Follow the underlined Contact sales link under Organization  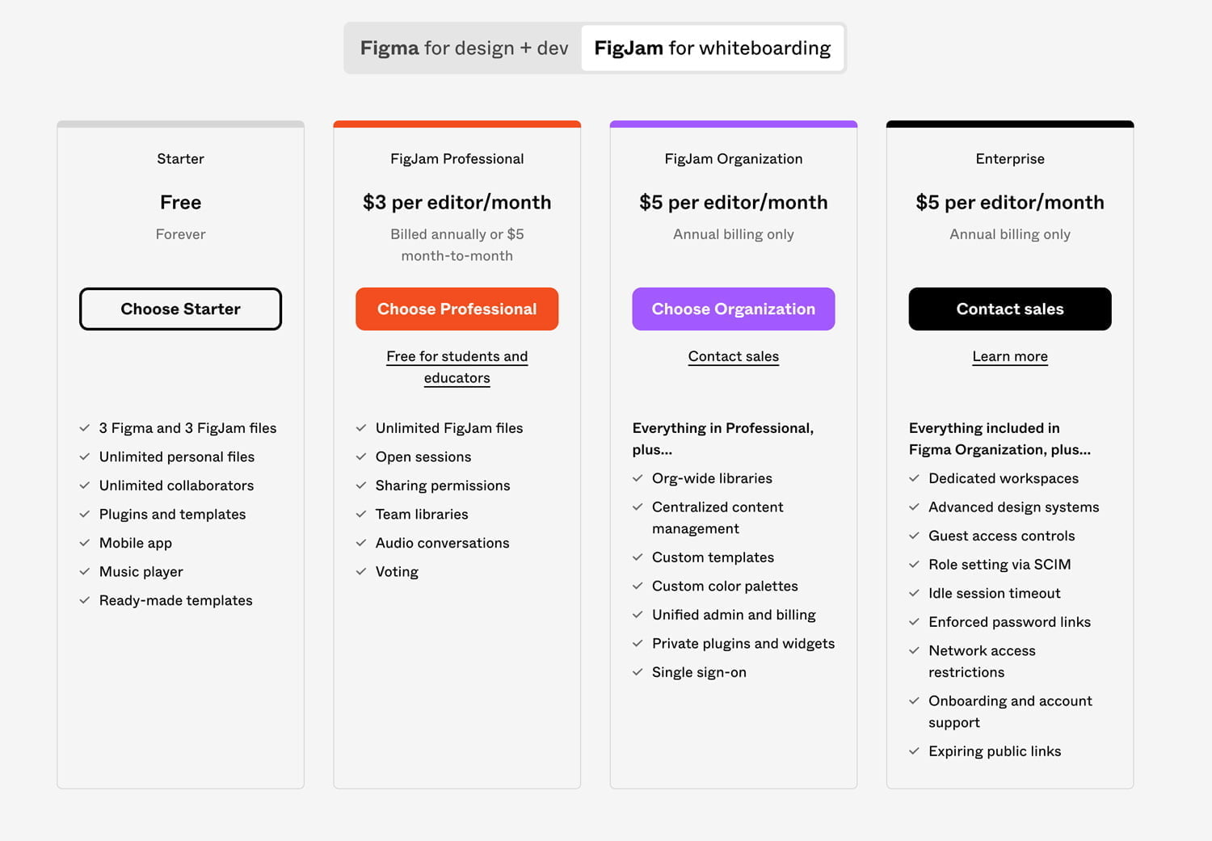(x=733, y=356)
